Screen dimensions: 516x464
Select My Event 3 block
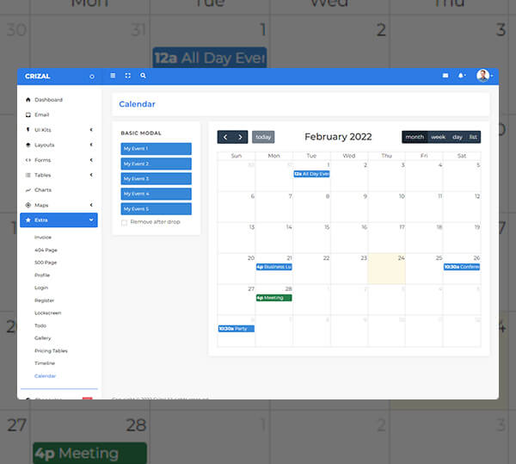(156, 179)
